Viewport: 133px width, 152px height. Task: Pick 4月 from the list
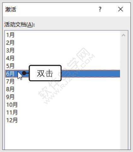click(x=63, y=58)
